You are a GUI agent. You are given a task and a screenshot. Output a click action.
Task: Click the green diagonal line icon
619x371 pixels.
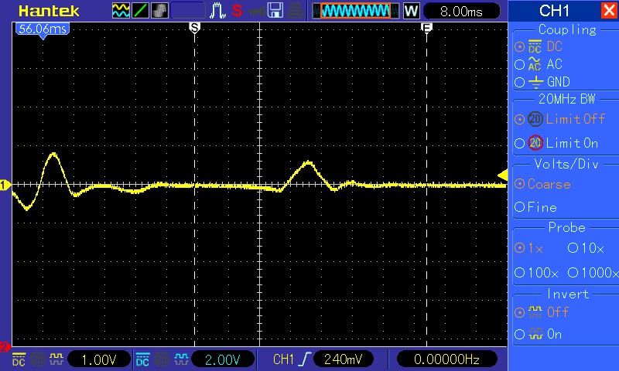[x=140, y=11]
